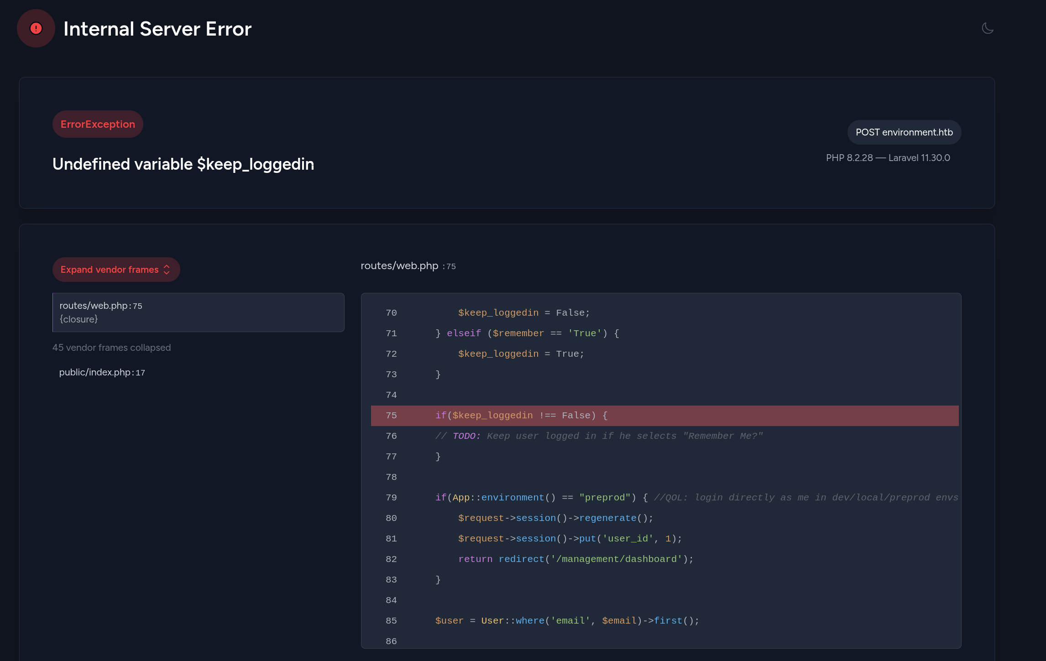Screen dimensions: 1046x661
Task: Expand the vendor frames list
Action: point(110,270)
